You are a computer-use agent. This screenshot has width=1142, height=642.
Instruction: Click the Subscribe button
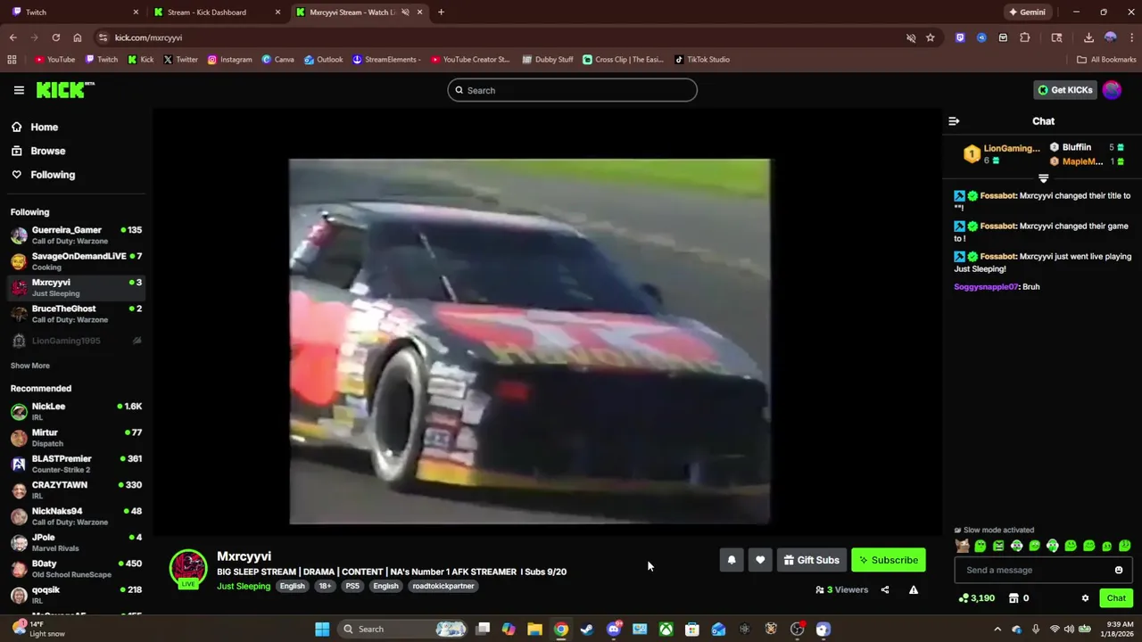889,560
